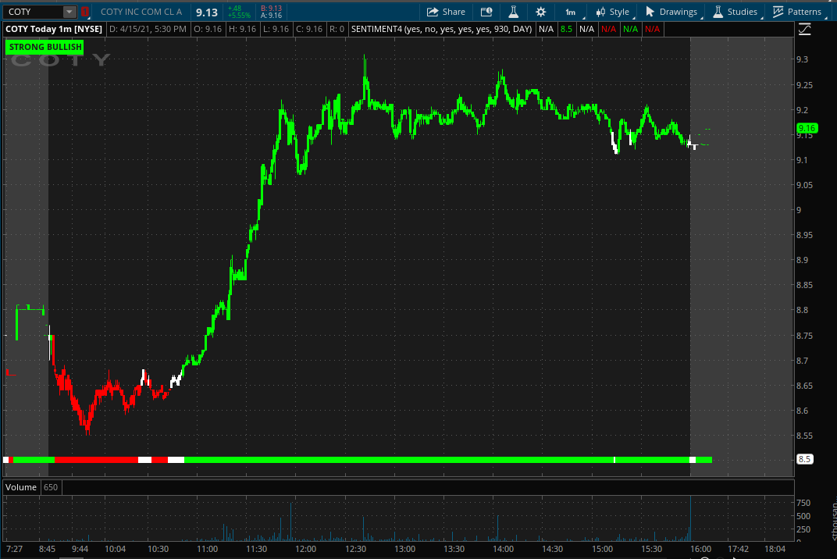Click the red indicator icon beside symbol box
837x559 pixels.
tap(85, 12)
